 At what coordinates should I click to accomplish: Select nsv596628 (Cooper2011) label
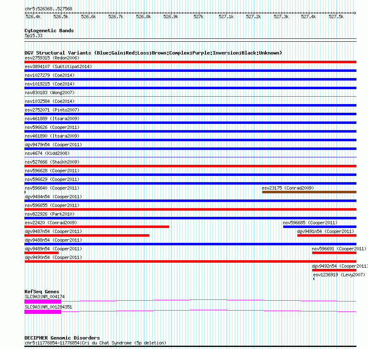[52, 171]
